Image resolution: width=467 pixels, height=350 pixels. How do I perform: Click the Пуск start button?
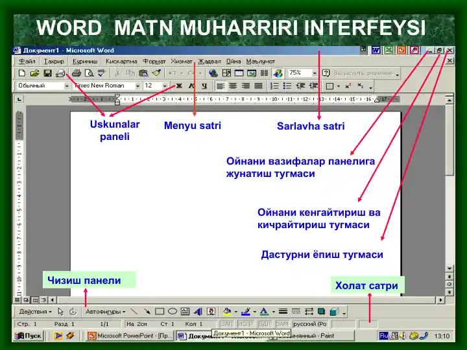pos(29,336)
